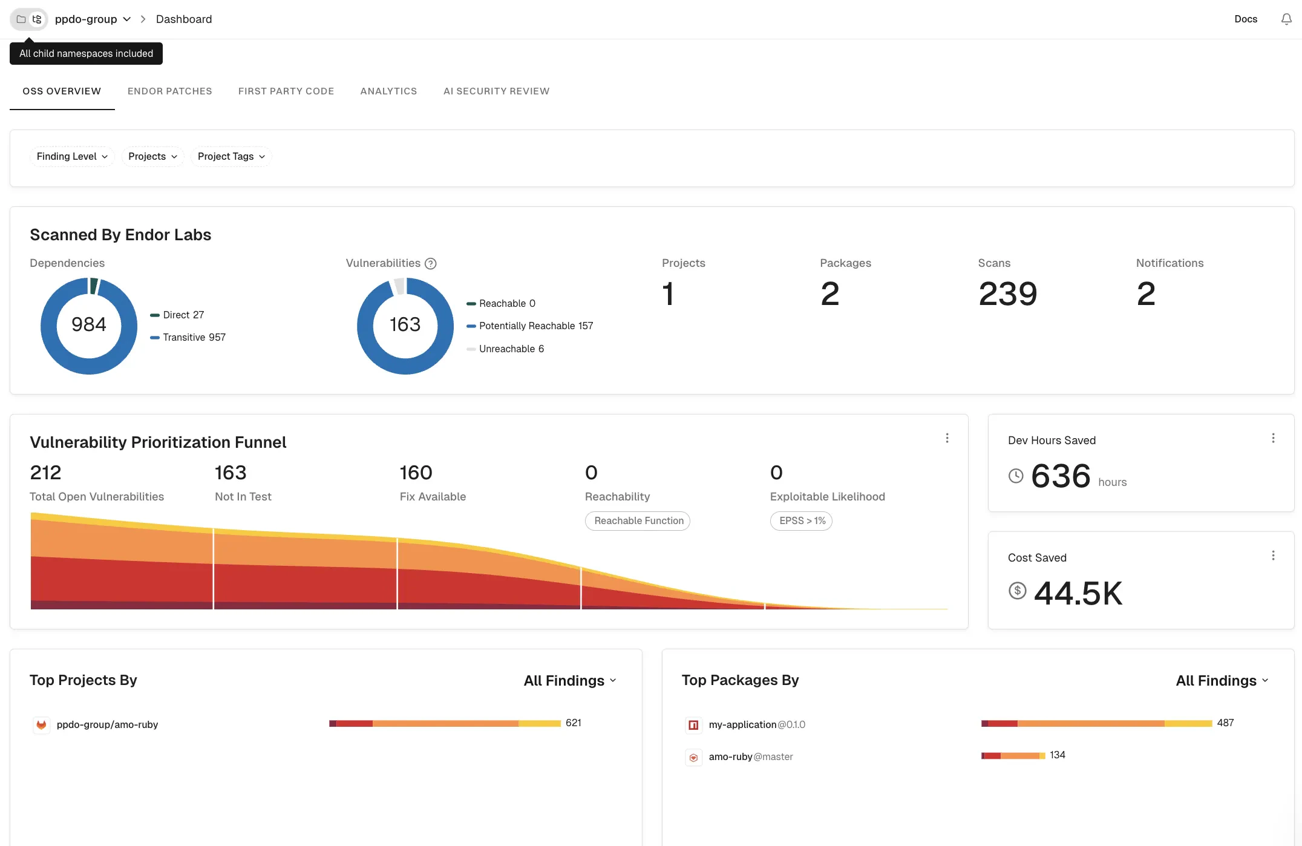This screenshot has height=846, width=1302.
Task: Open Cost Saved options menu
Action: point(1273,556)
